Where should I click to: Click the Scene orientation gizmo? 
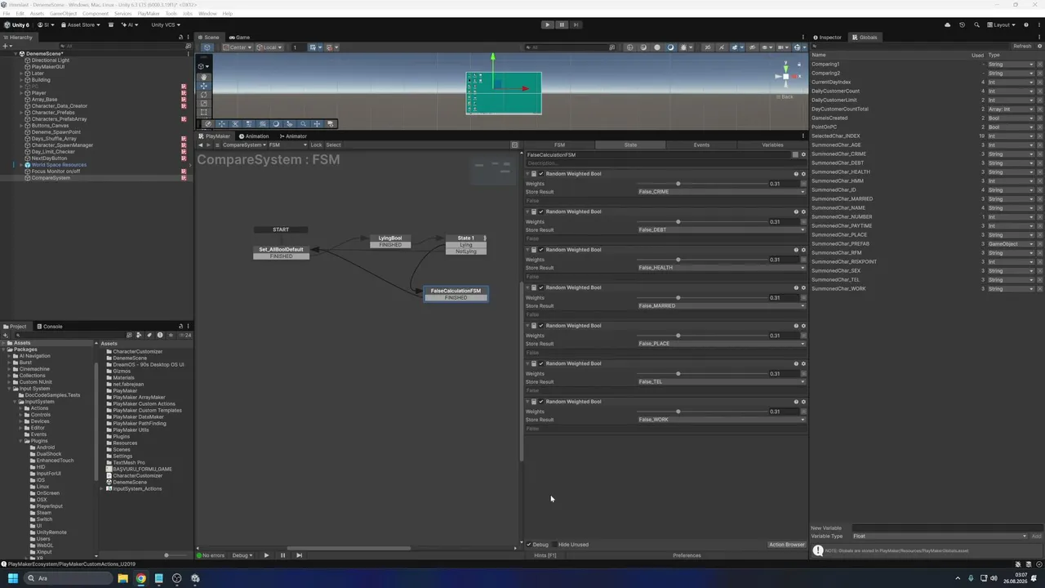(785, 76)
